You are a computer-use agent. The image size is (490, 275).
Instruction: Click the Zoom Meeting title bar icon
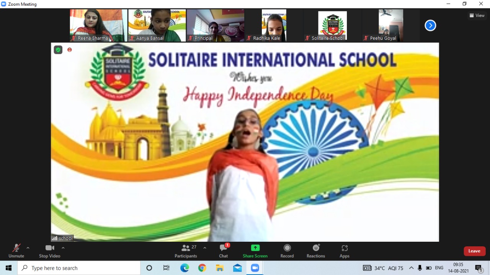(4, 4)
